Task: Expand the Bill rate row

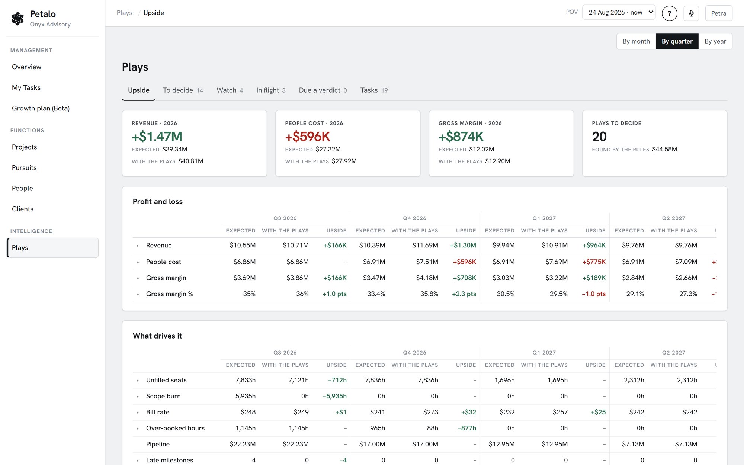Action: [x=138, y=412]
